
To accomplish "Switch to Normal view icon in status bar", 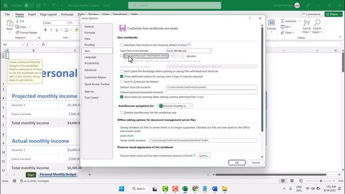I will (283, 181).
